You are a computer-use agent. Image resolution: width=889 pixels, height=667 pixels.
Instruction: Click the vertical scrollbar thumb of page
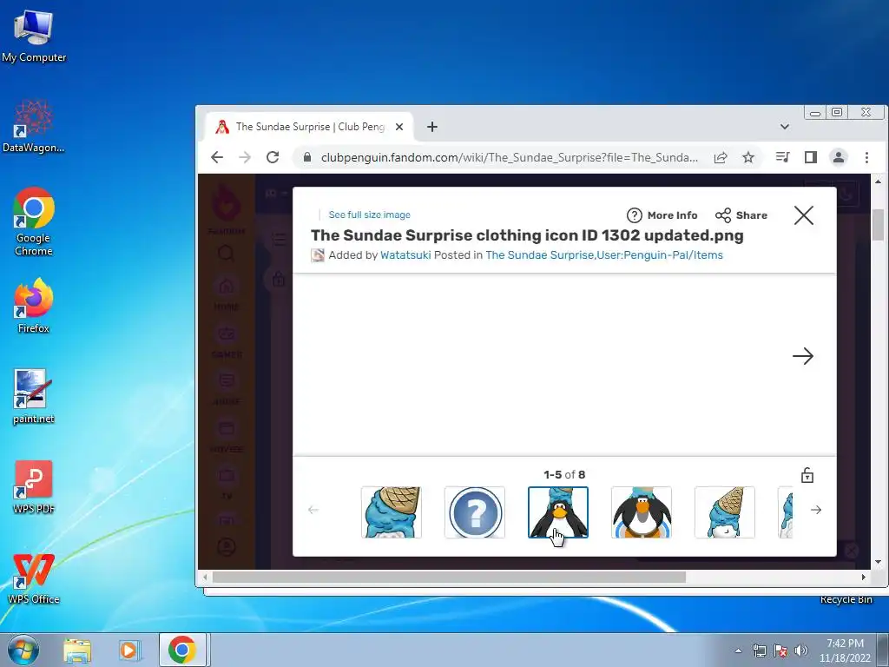[878, 225]
